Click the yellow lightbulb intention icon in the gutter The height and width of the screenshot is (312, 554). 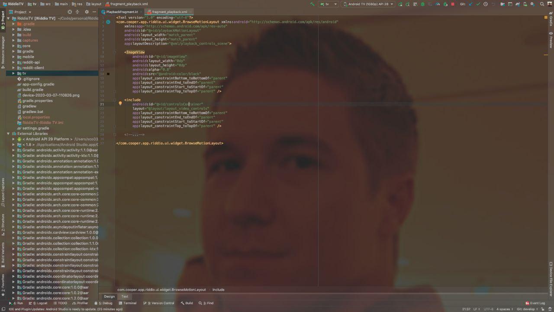click(x=120, y=104)
